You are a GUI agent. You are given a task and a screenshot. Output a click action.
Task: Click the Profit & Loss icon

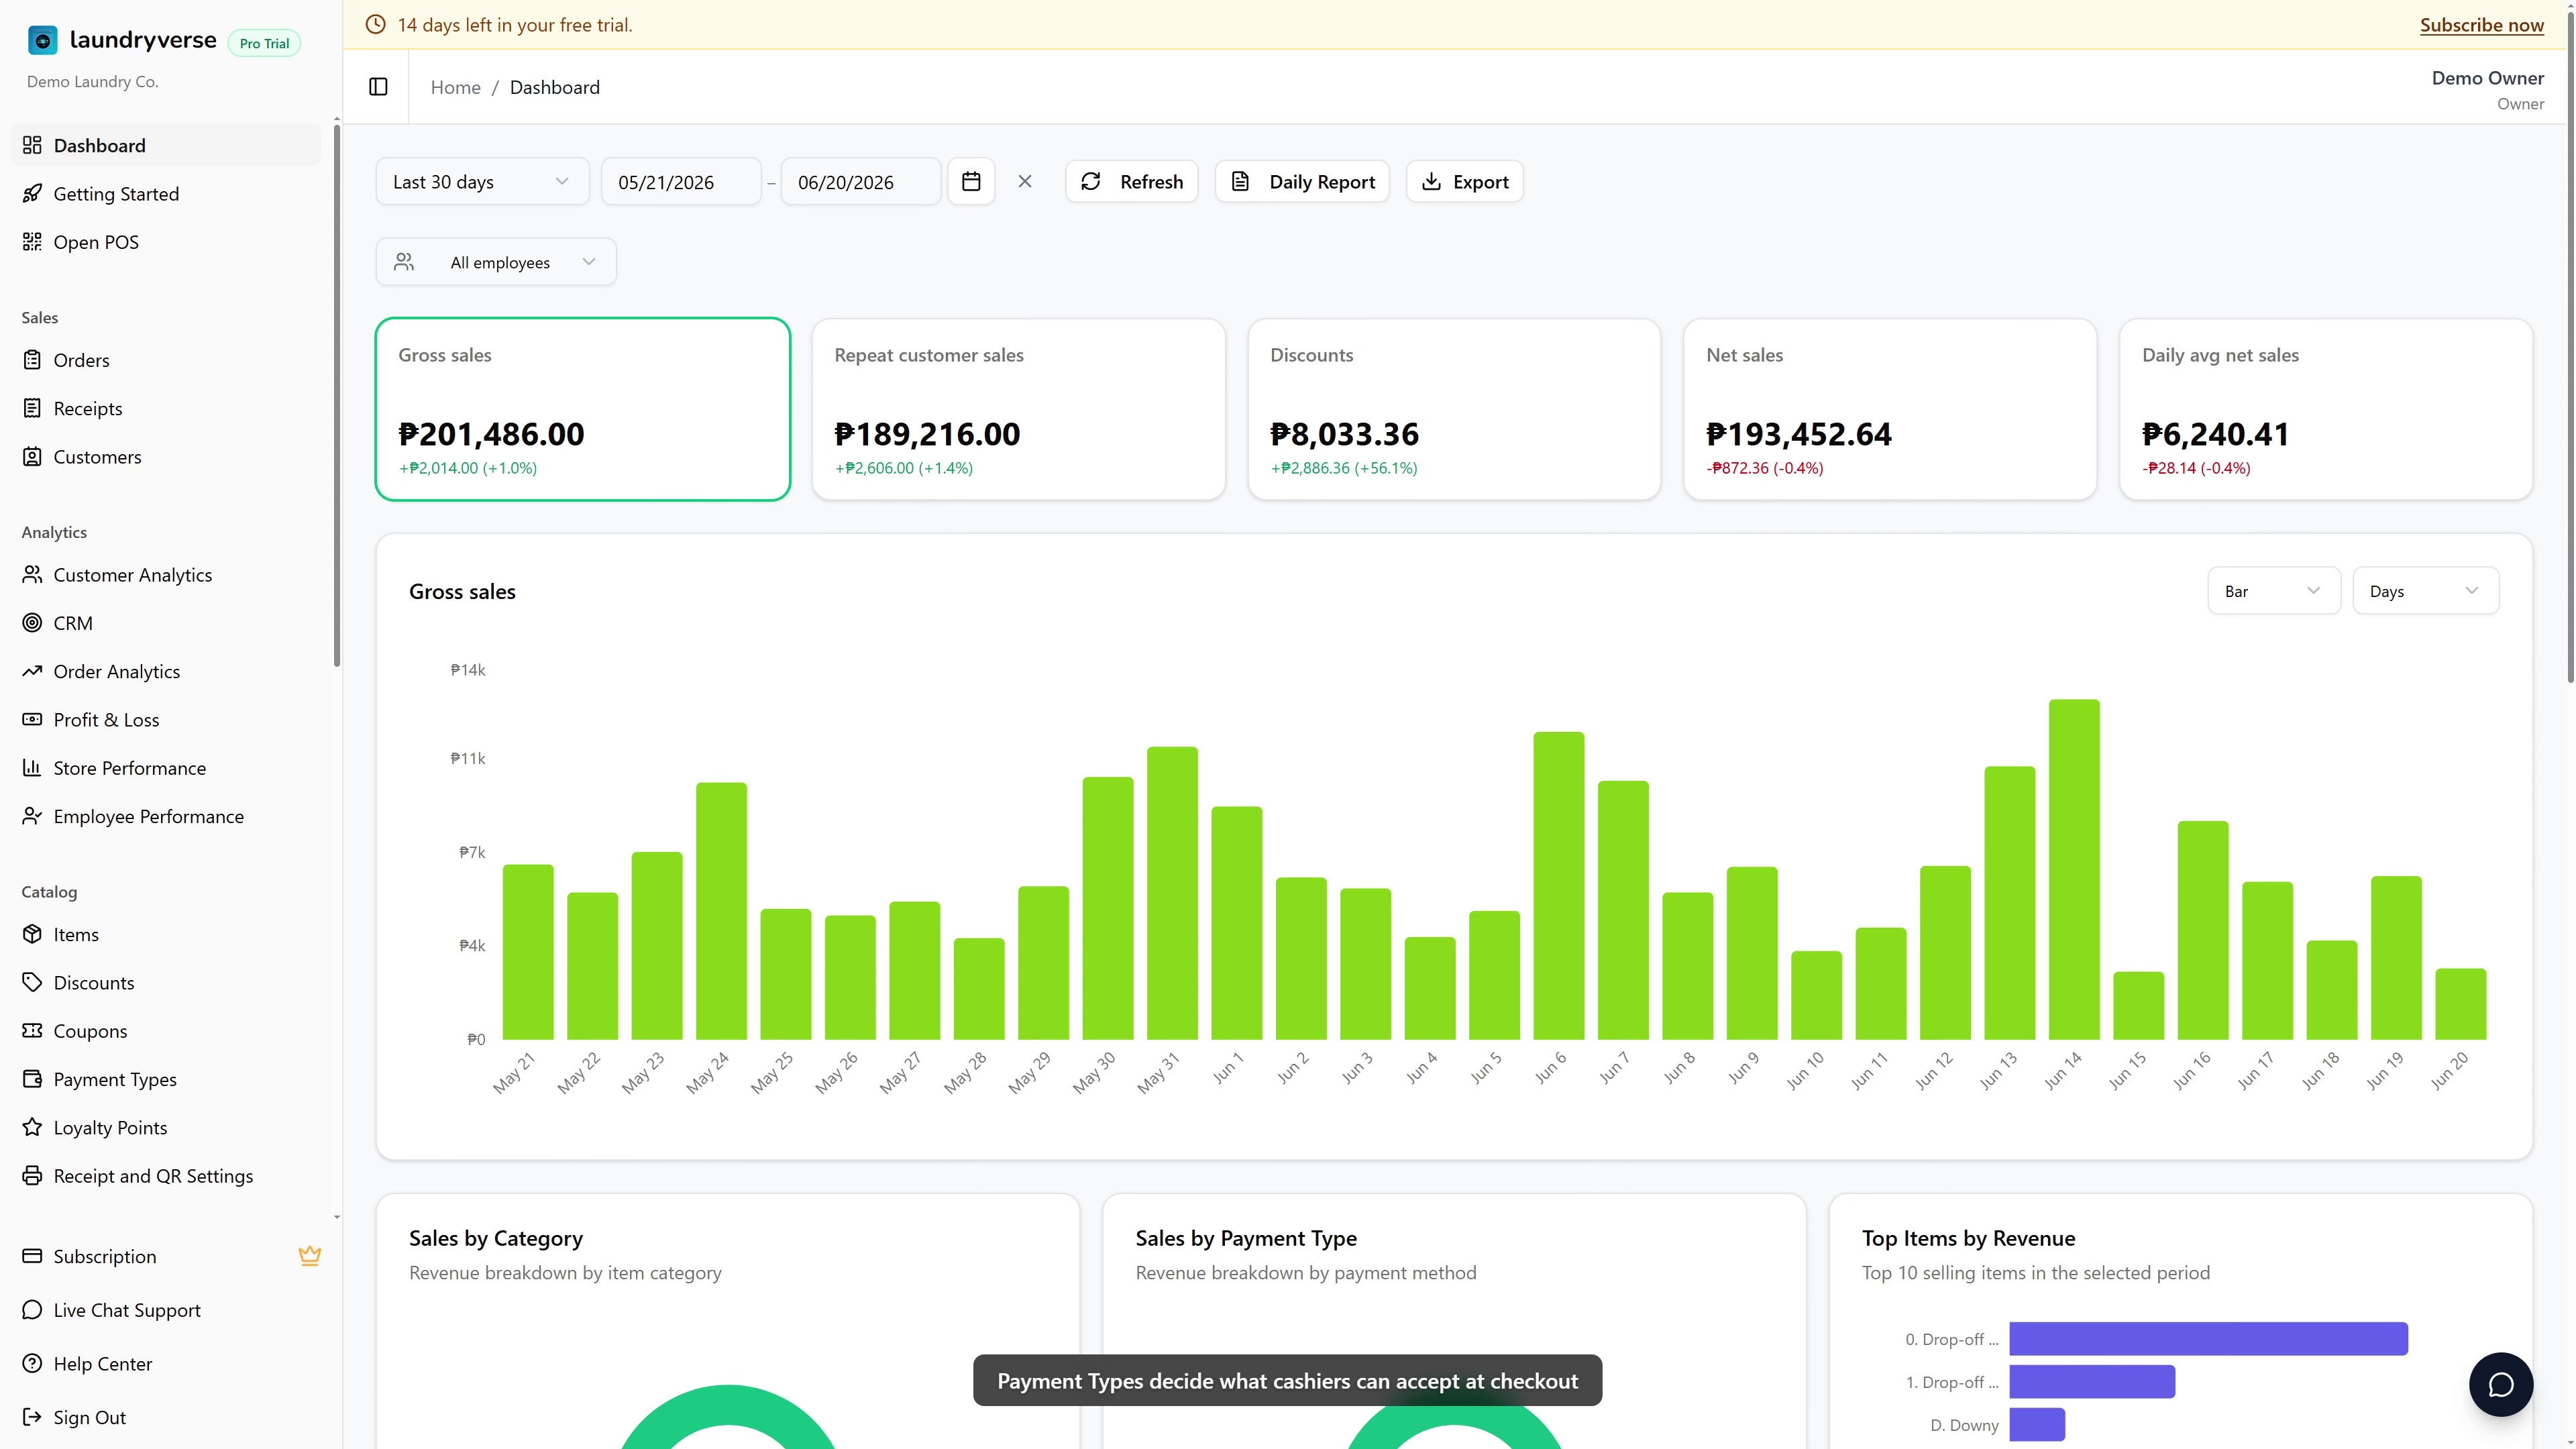click(32, 719)
